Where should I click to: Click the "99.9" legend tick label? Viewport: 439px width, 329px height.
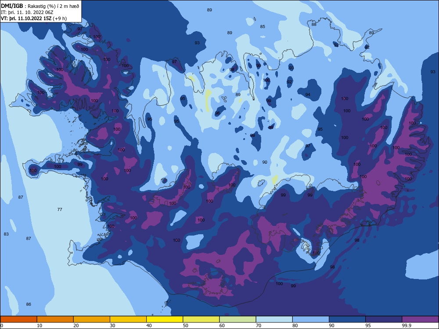click(x=406, y=325)
